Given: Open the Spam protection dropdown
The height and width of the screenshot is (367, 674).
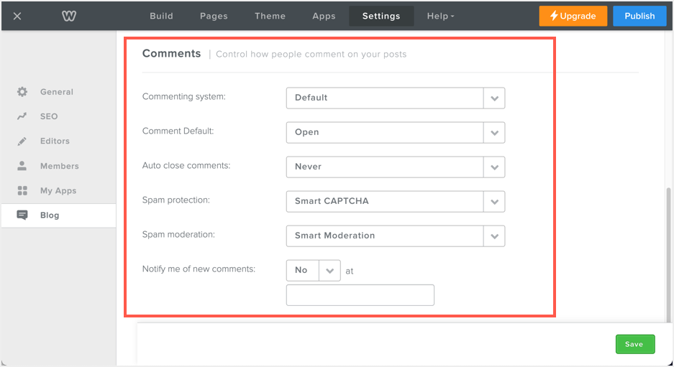Looking at the screenshot, I should (x=395, y=201).
